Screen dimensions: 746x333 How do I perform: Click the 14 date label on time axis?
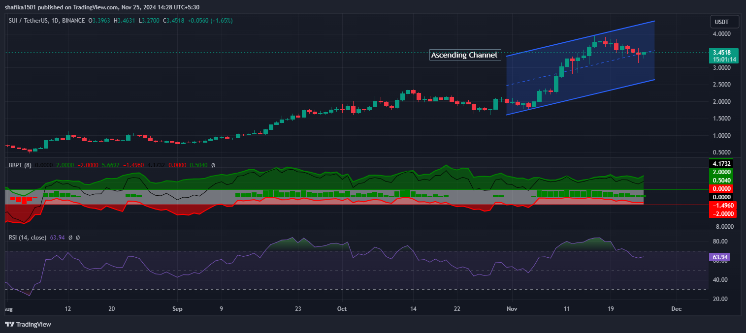[x=413, y=309]
